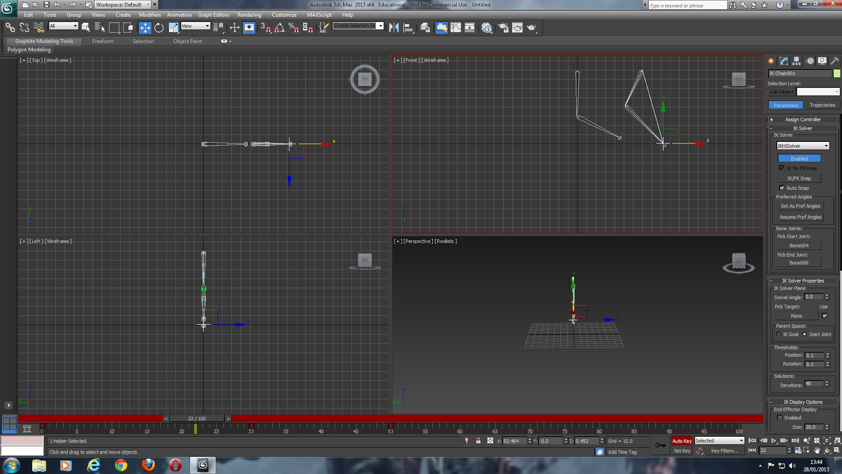The image size is (842, 474).
Task: Click the Set As Pref Angles button
Action: click(800, 206)
